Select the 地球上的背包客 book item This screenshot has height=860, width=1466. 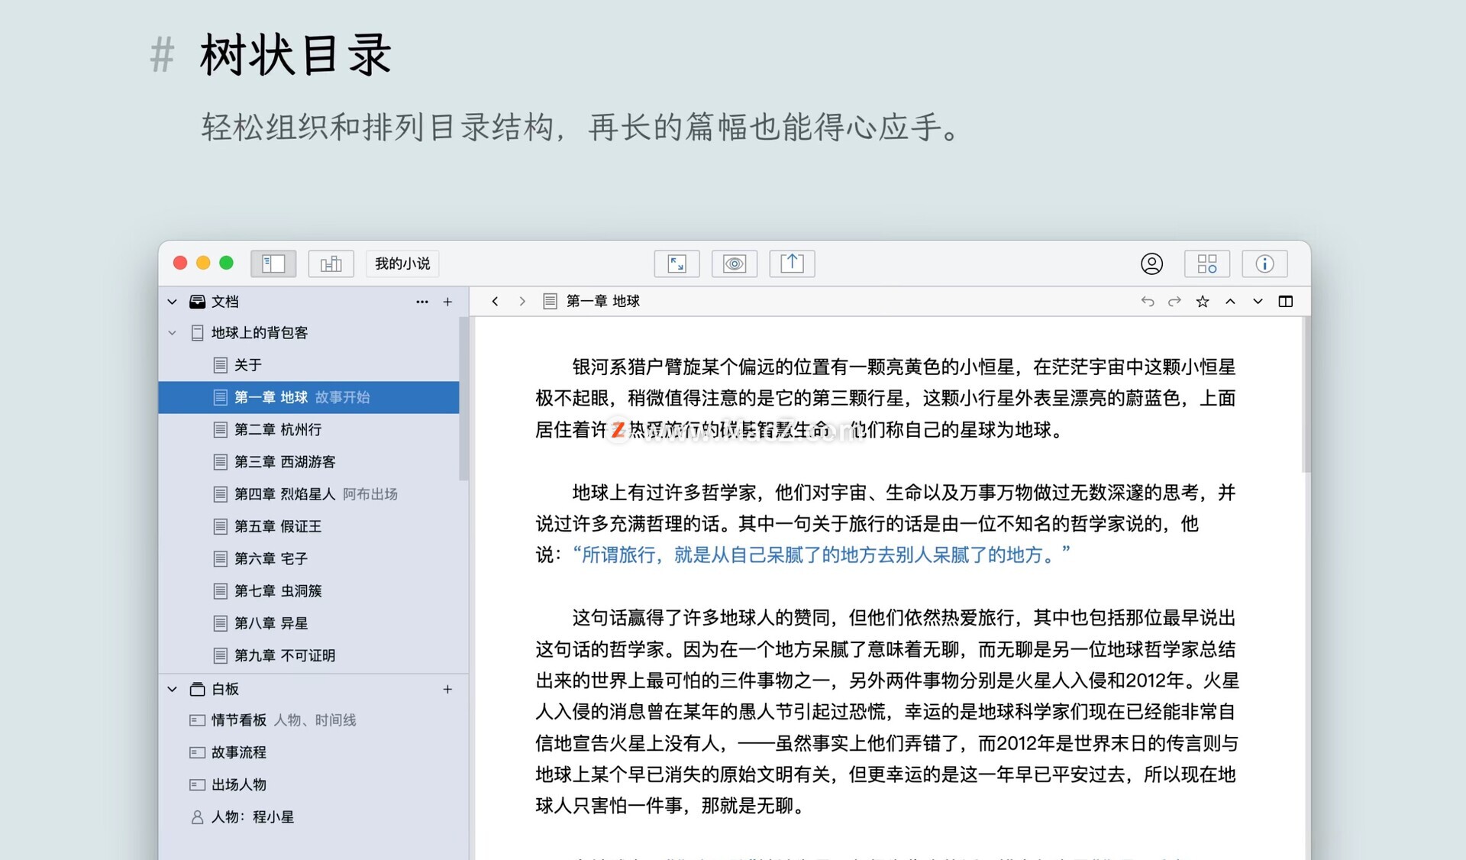coord(308,333)
